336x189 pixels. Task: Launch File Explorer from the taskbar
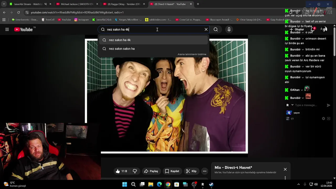tap(151, 184)
